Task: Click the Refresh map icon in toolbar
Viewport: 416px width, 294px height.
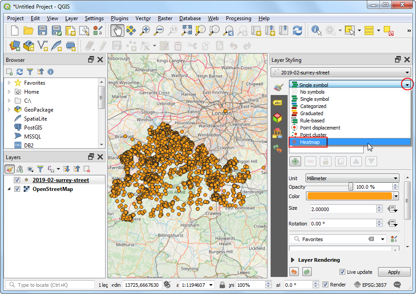Action: (x=297, y=30)
